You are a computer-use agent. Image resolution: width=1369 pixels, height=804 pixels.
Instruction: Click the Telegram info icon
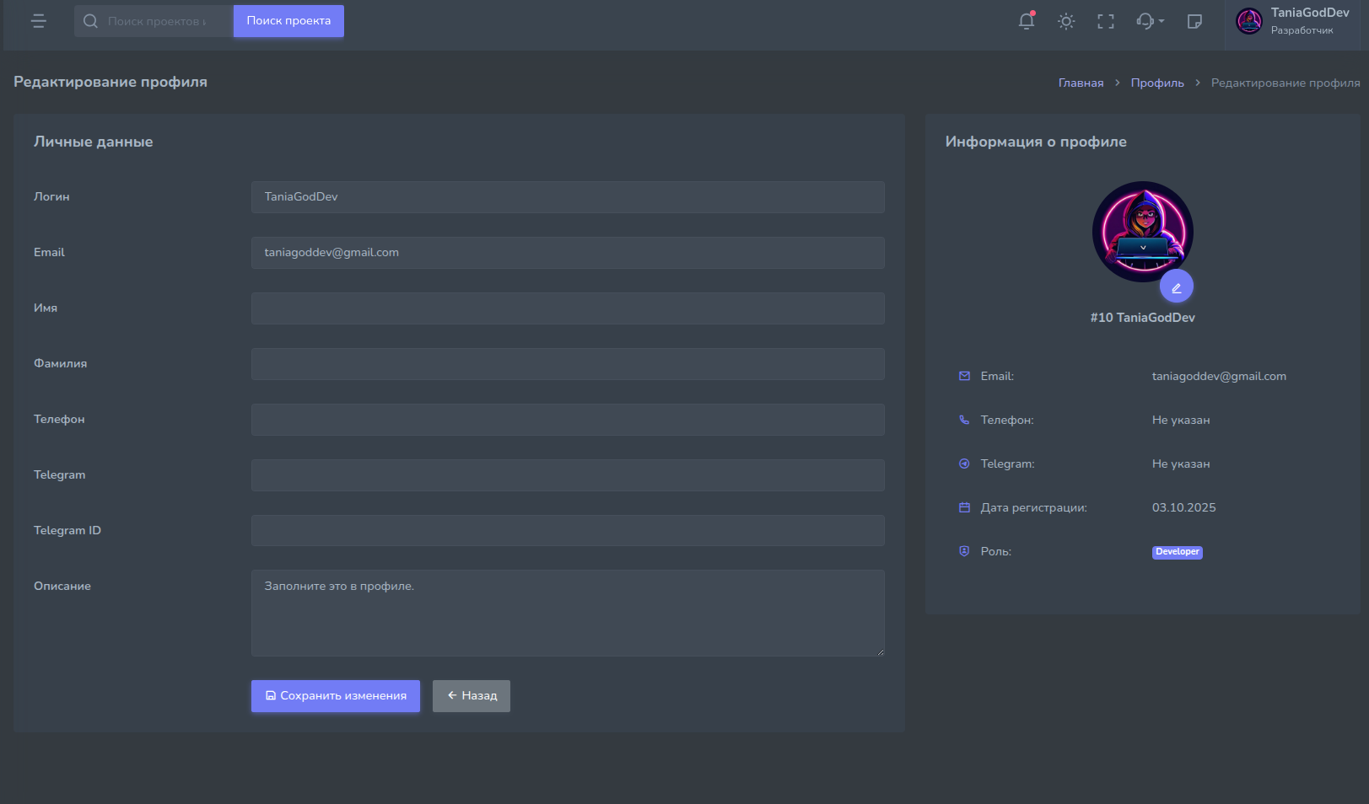(x=964, y=464)
